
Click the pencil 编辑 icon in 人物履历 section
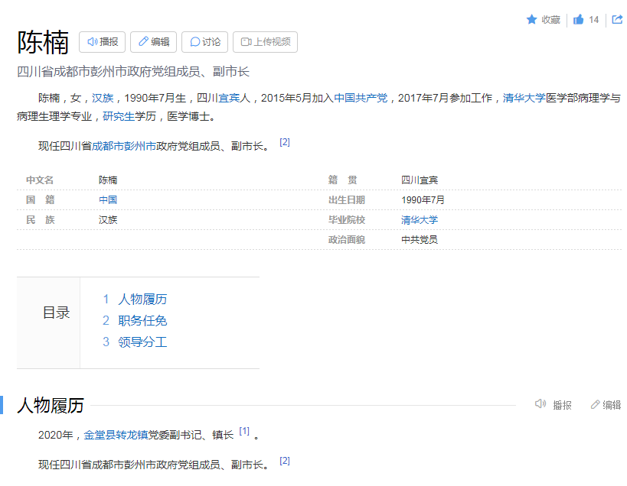(x=595, y=404)
